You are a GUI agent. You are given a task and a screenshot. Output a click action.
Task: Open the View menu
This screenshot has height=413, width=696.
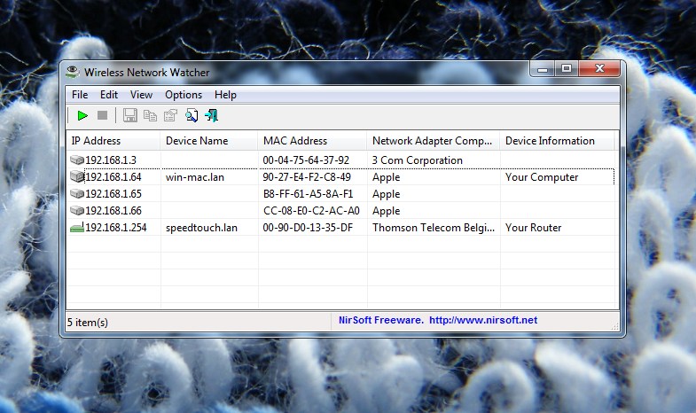coord(141,95)
